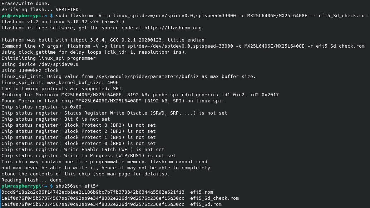The image size is (370, 208).
Task: Click the efi5_Sd.rom filename on the last line
Action: pyautogui.click(x=206, y=204)
